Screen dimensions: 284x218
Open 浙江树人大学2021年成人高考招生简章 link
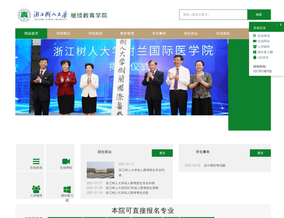coord(132,188)
